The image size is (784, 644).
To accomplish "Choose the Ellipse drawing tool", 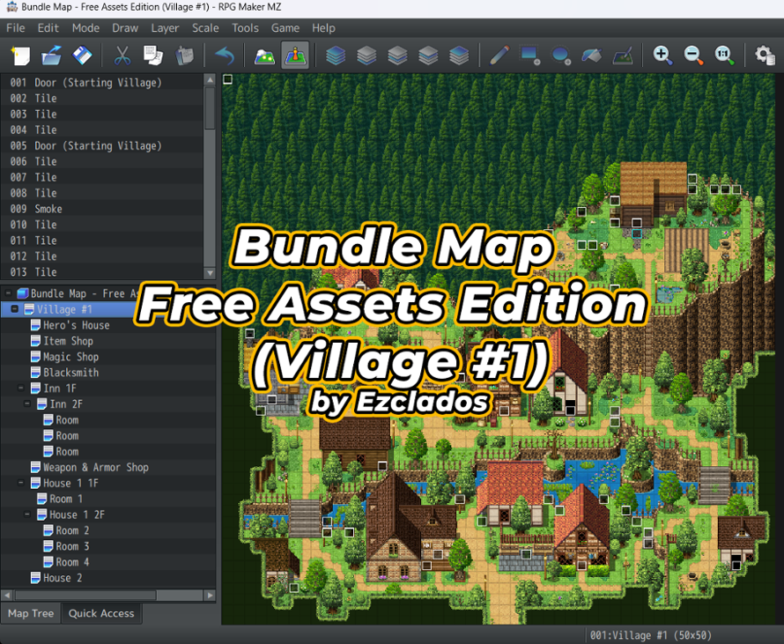I will point(560,55).
